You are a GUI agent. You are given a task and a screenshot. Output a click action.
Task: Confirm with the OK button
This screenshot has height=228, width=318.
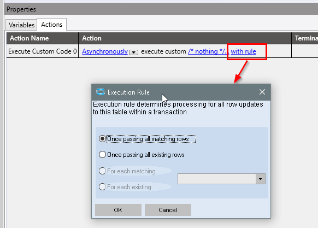(x=118, y=210)
